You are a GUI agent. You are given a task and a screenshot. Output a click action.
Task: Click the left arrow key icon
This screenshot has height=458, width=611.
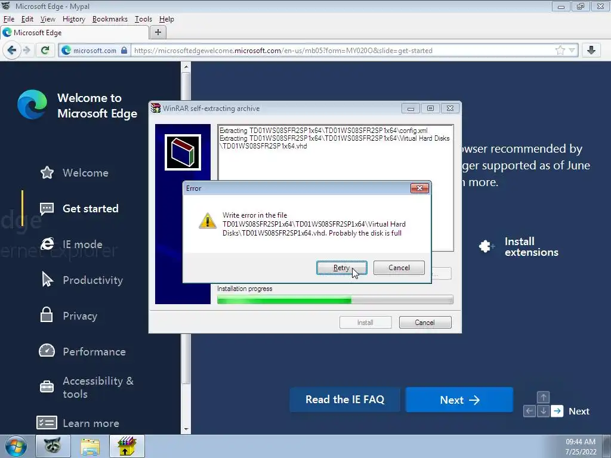[530, 411]
